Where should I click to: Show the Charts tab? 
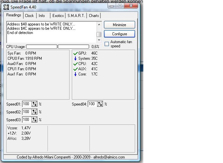(x=94, y=16)
